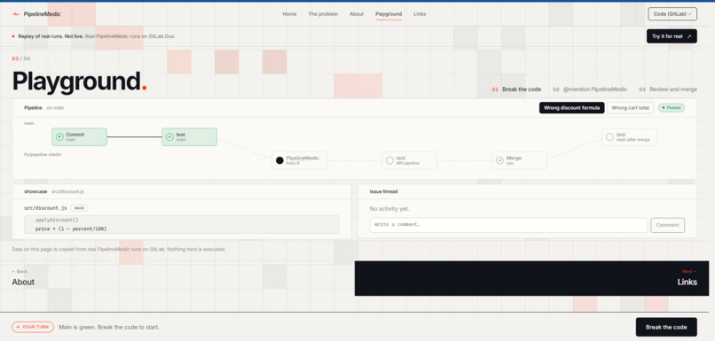Screen dimensions: 715x341
Task: Click the Merge node checkmark icon
Action: point(499,160)
